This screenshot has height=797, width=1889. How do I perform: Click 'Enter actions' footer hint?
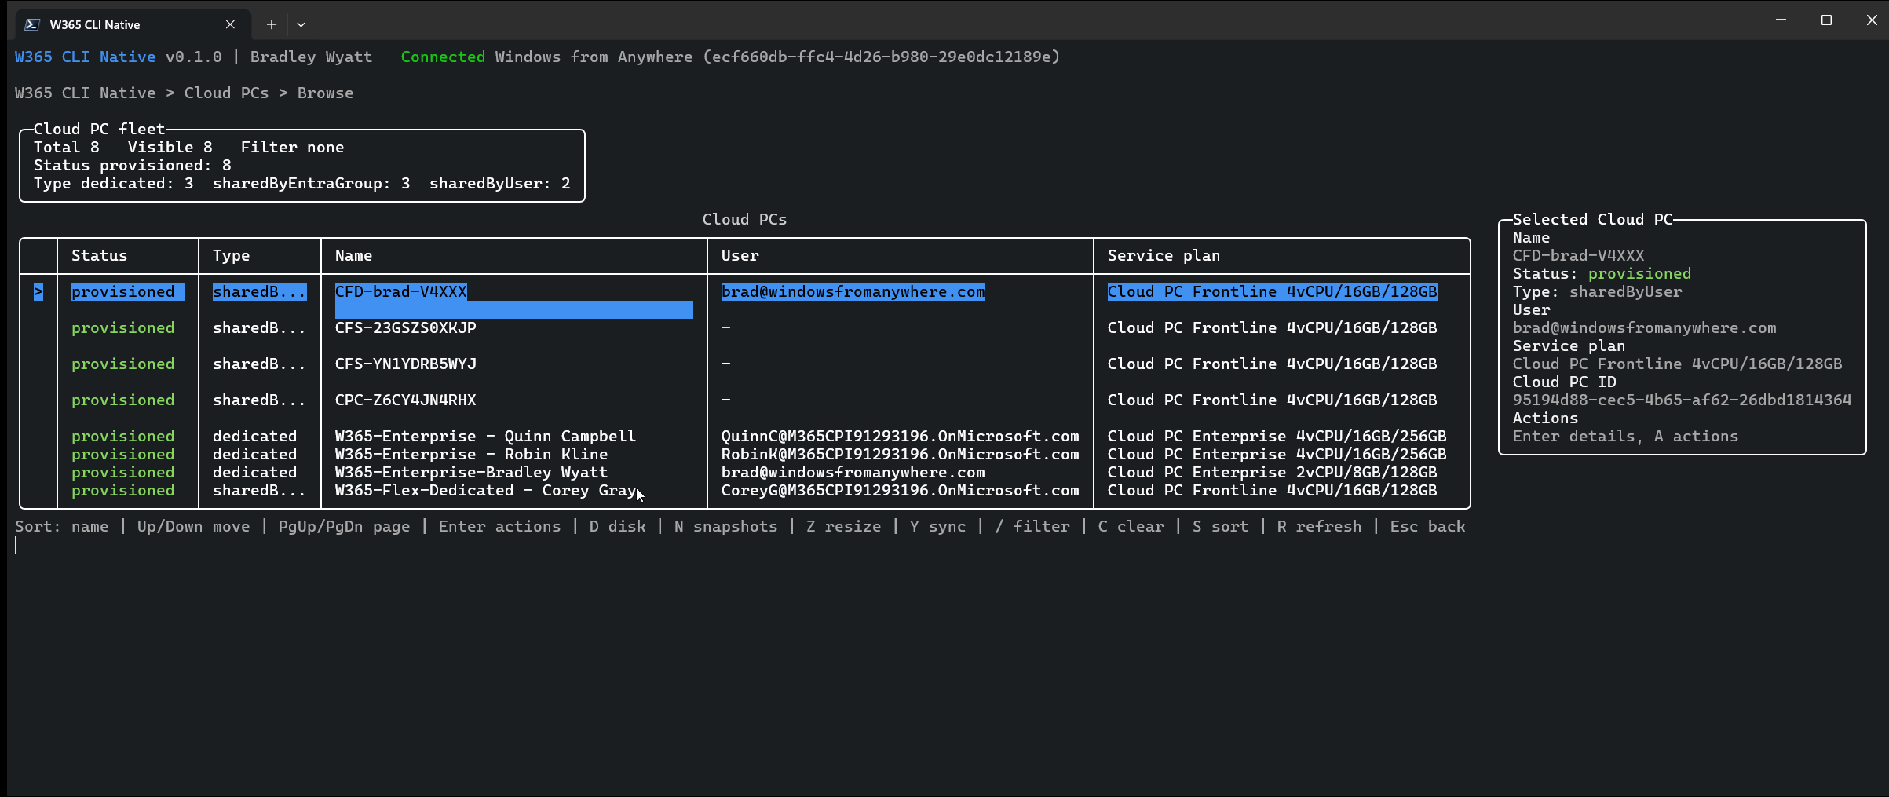(499, 527)
